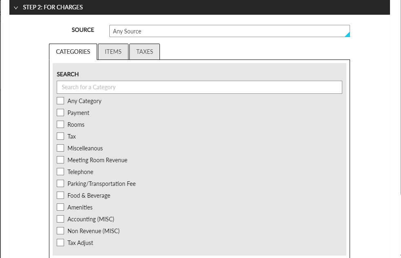The height and width of the screenshot is (258, 401).
Task: Click the Meeting Room Revenue label text
Action: (97, 160)
